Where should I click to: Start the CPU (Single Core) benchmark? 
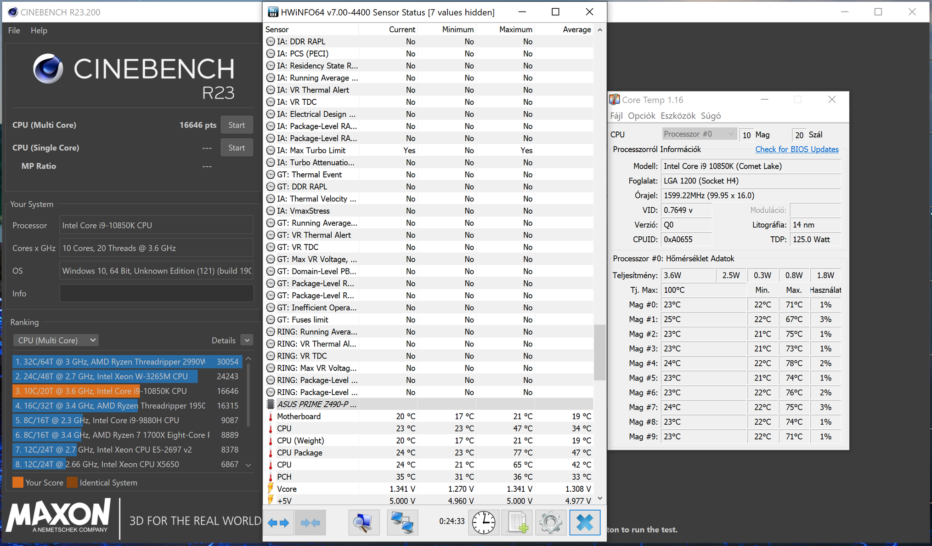click(237, 148)
